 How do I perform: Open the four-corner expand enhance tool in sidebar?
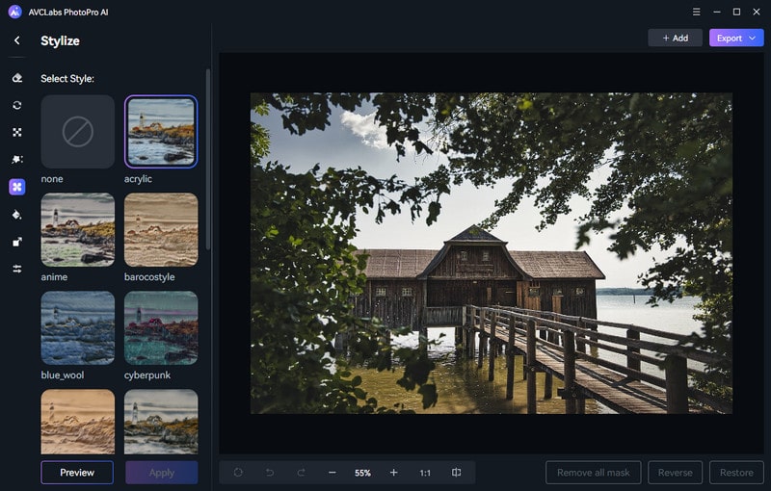coord(17,132)
